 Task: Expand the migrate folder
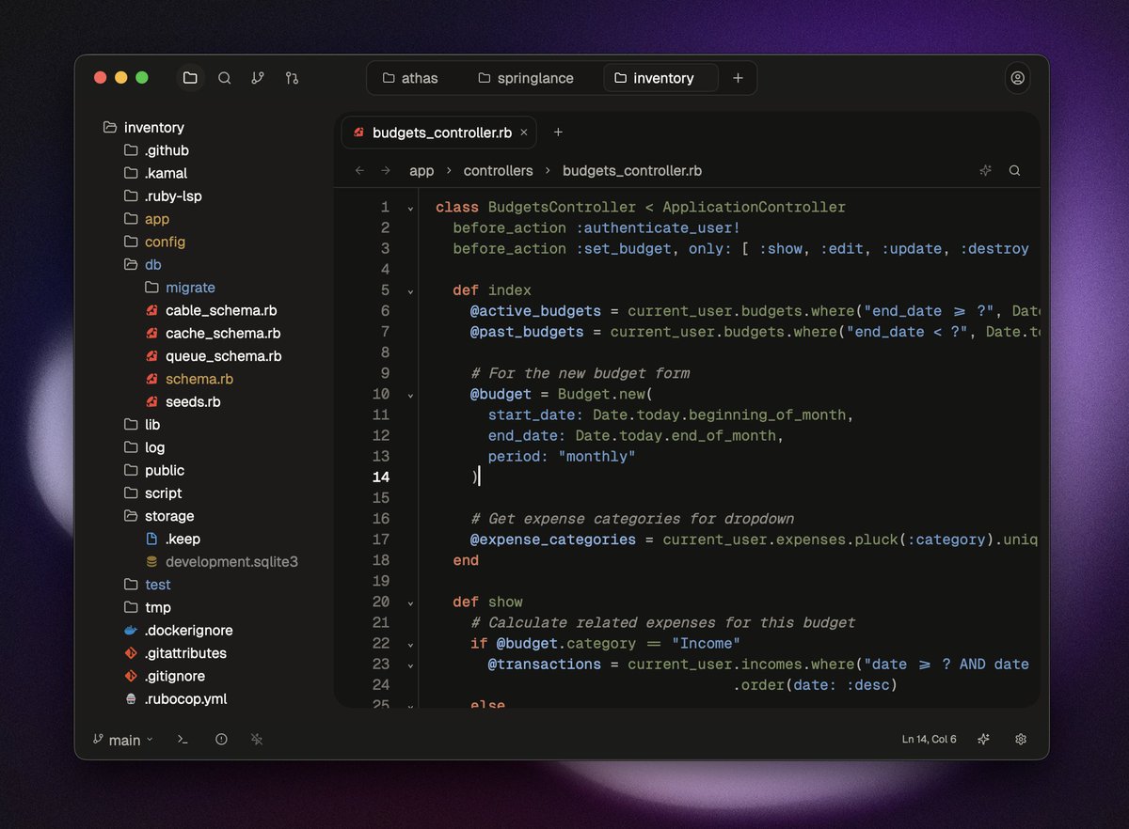click(180, 288)
